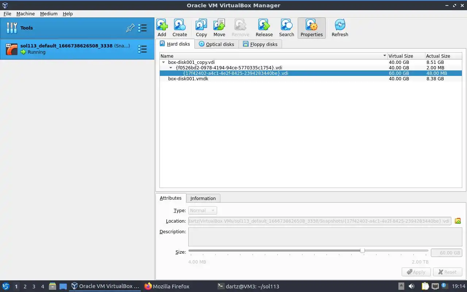Viewport: 467px width, 292px height.
Task: Click the show desktop taskbar icon
Action: click(63, 287)
